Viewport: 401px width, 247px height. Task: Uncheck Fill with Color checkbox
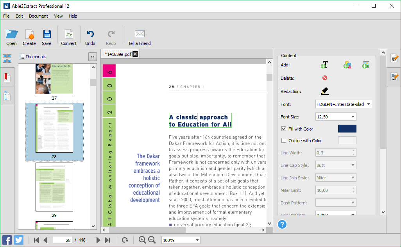click(284, 129)
